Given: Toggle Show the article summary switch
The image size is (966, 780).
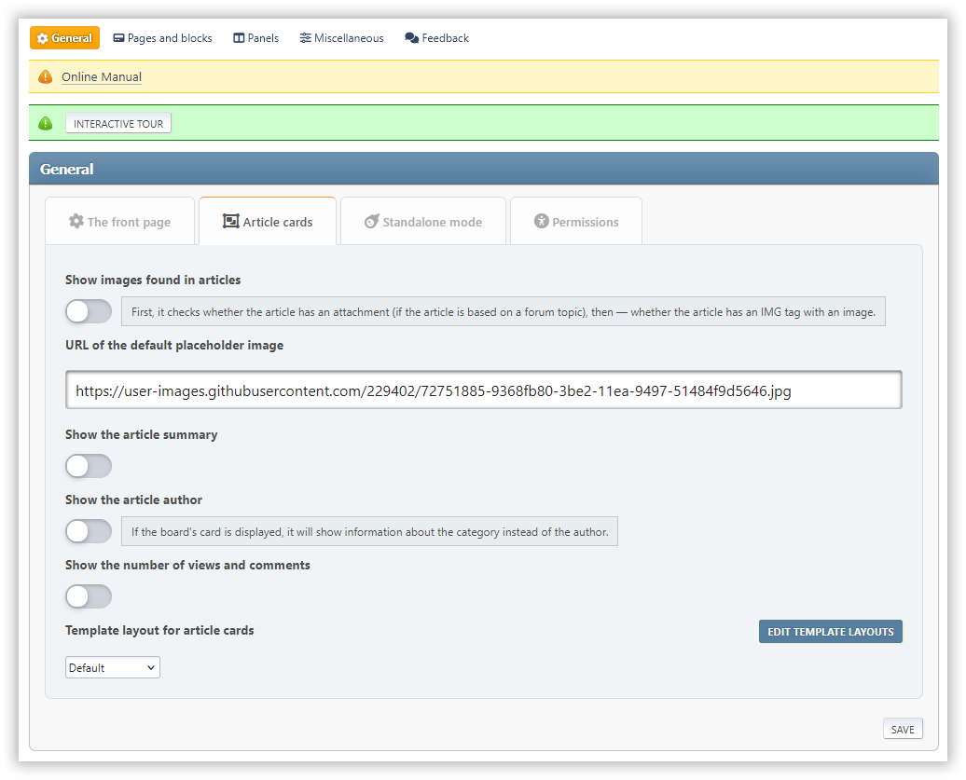Looking at the screenshot, I should (89, 466).
